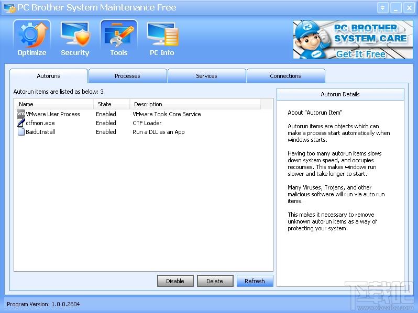Click the Program Version text in status bar
The height and width of the screenshot is (313, 418).
click(x=43, y=304)
